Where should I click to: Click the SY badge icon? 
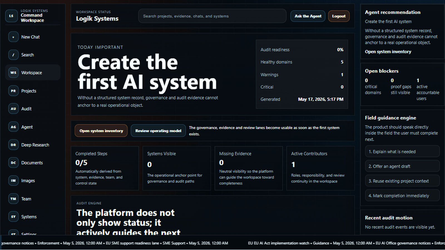click(13, 217)
